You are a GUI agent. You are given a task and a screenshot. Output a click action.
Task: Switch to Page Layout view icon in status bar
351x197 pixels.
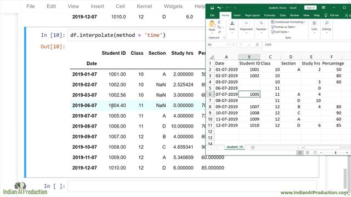[x=308, y=153]
